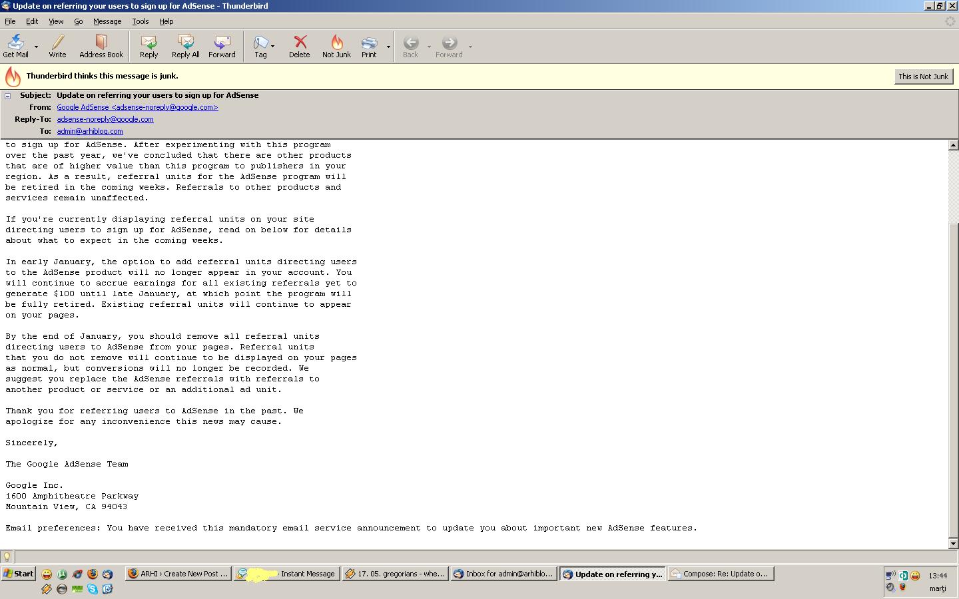Click the Forward navigation arrow icon
Image resolution: width=959 pixels, height=599 pixels.
[449, 47]
